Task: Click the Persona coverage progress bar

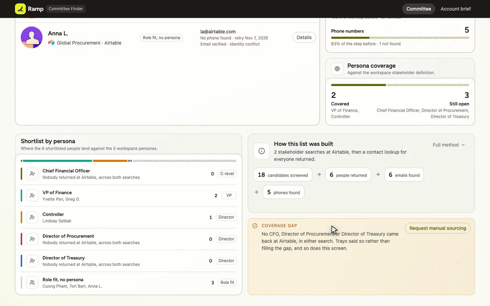Action: point(400,85)
